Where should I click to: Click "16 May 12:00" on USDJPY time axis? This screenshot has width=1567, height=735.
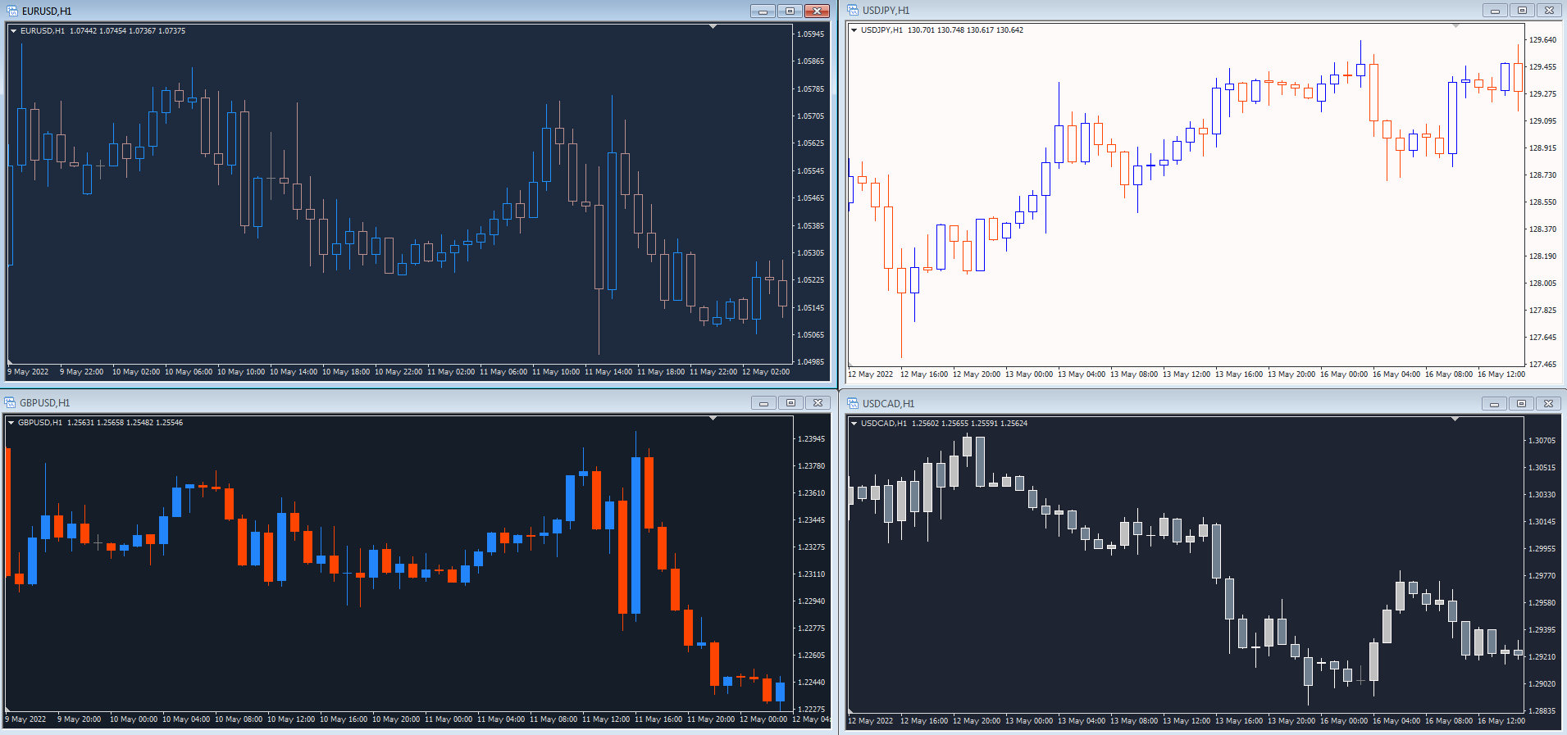(x=1501, y=374)
